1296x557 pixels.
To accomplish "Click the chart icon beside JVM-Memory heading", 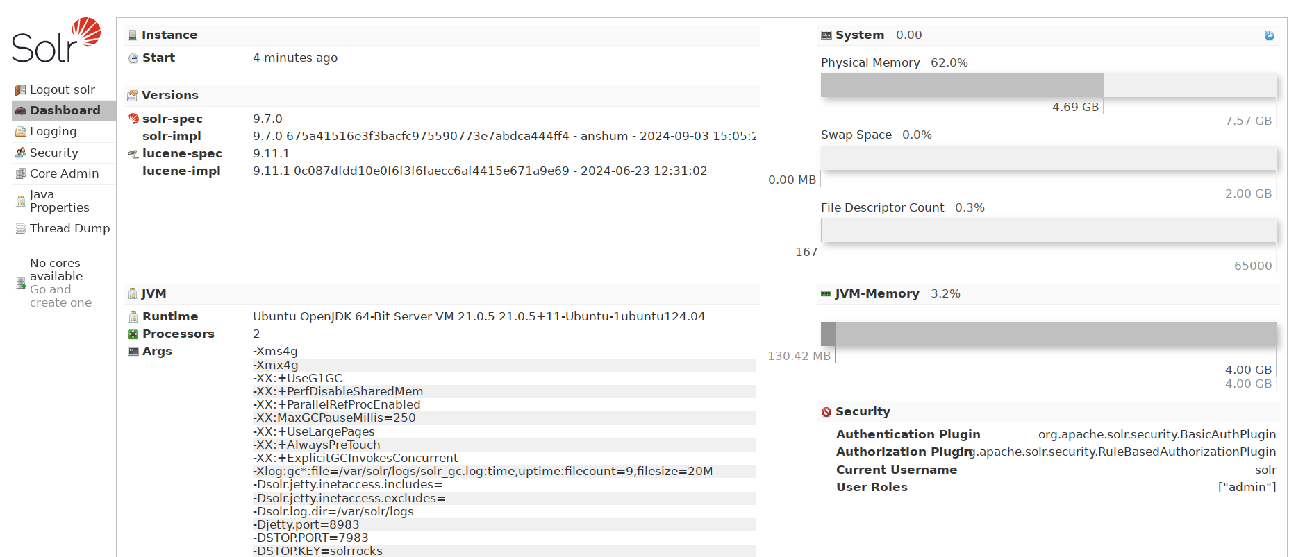I will click(x=826, y=293).
